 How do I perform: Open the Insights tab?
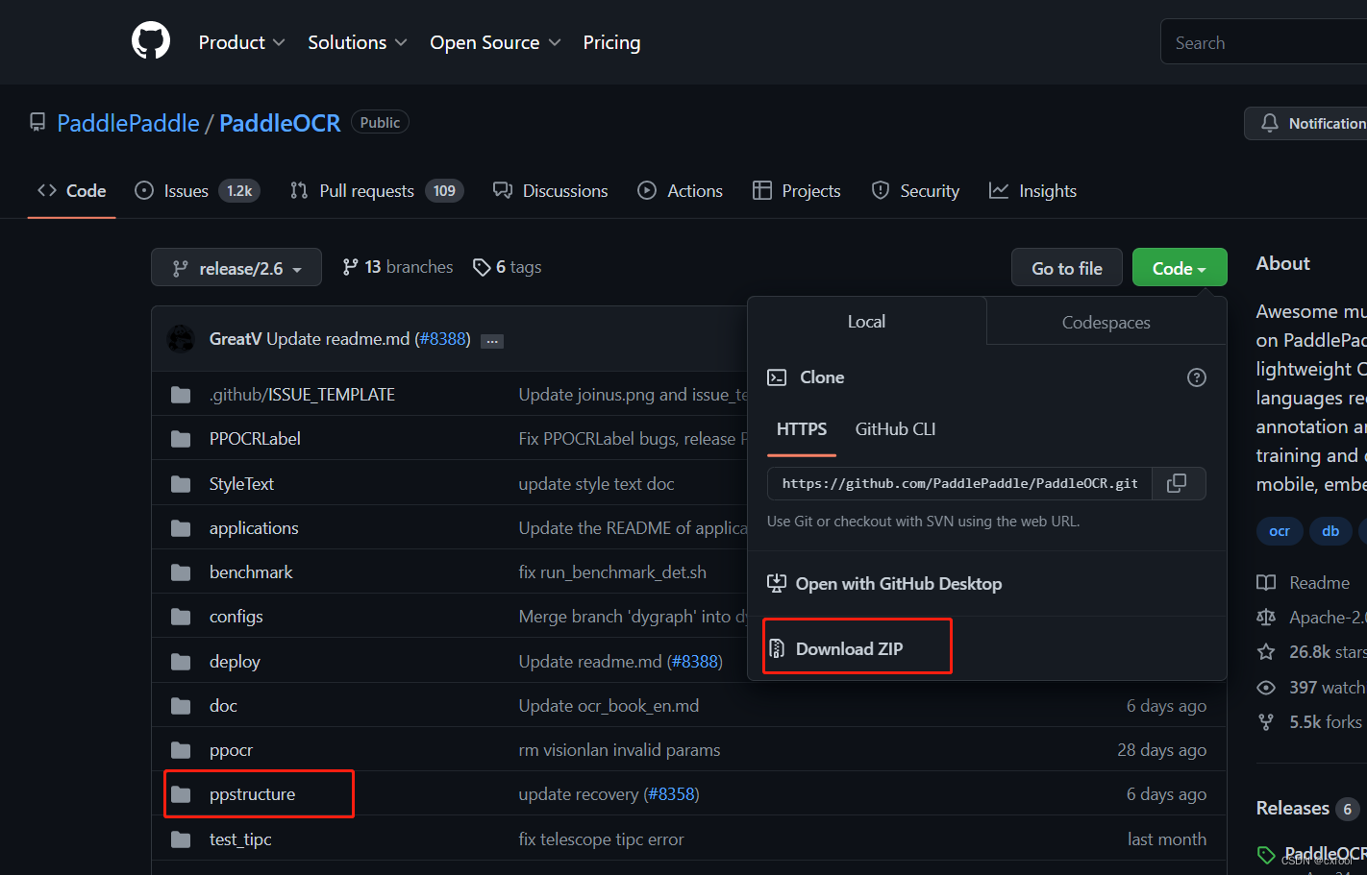[x=1033, y=191]
